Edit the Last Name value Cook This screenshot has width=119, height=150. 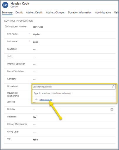[35, 42]
